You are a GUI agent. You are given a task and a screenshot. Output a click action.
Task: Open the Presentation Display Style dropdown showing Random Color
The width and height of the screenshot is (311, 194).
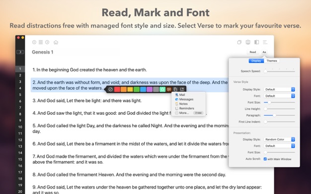(x=279, y=139)
